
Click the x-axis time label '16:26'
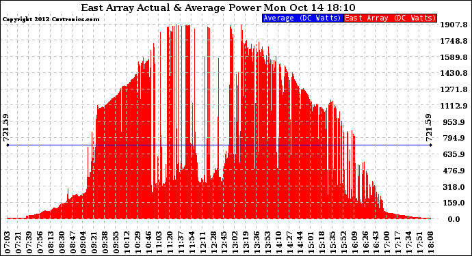click(x=365, y=242)
